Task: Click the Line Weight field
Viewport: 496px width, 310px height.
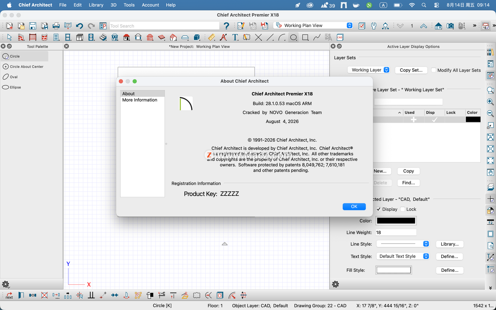Action: click(x=396, y=233)
